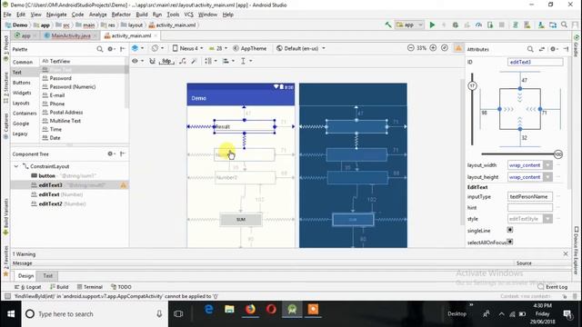
Task: Open the Build menu
Action: 142,15
